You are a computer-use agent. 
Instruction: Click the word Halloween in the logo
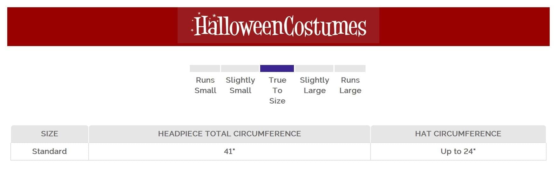point(238,26)
